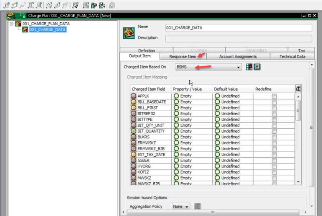Open the Charged Item Based On dropdown
This screenshot has height=216, width=322.
tap(208, 67)
